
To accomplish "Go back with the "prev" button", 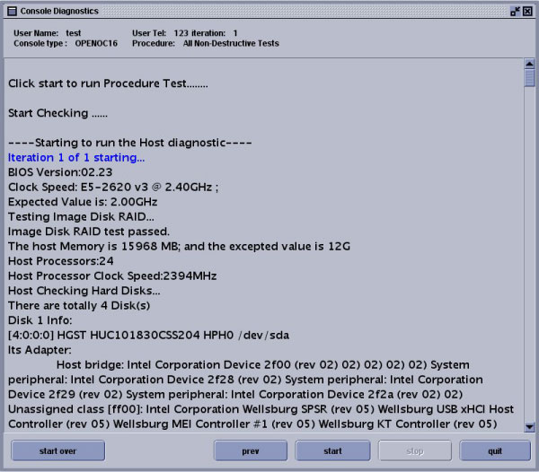I will (x=251, y=450).
